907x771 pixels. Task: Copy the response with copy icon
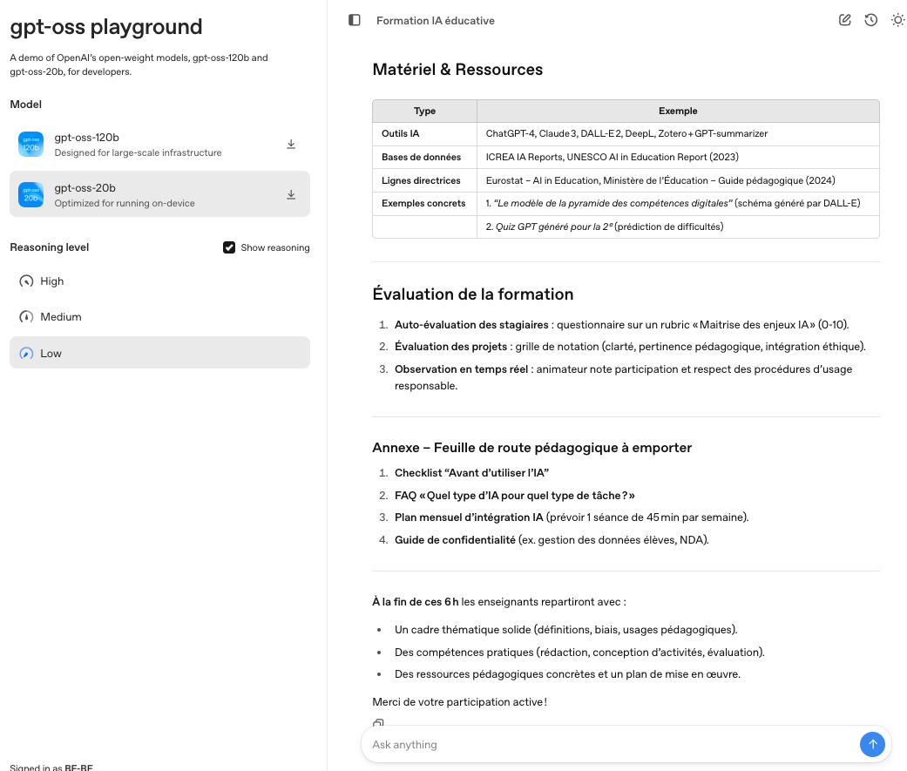coord(378,723)
